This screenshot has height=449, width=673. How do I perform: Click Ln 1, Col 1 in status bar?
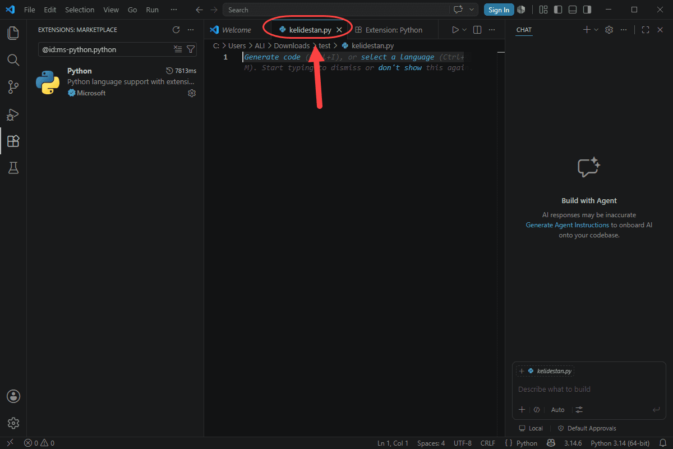point(393,443)
